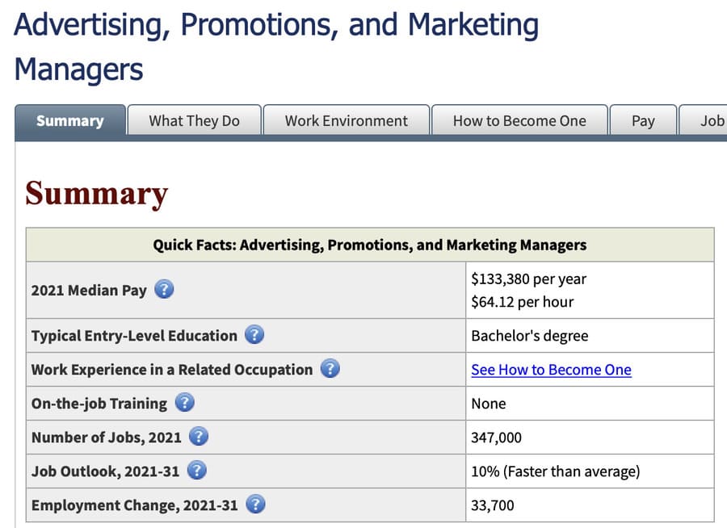Click the Employment Change, 2021-31 question mark icon

(255, 505)
